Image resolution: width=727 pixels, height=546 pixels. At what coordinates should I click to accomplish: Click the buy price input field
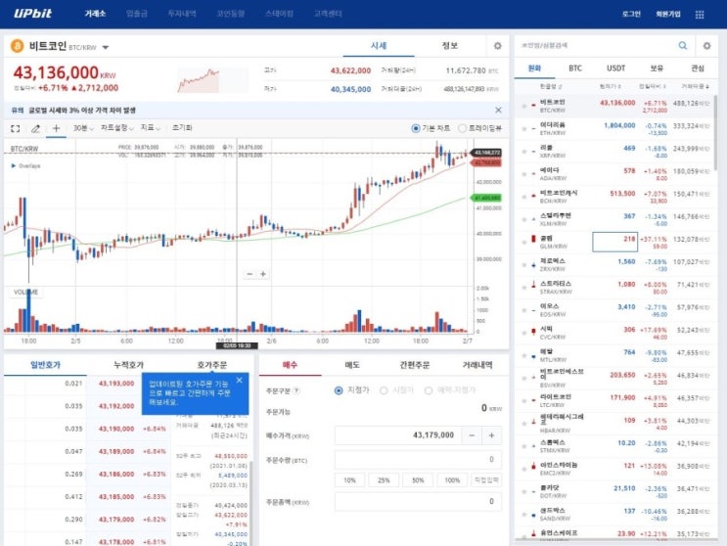[x=398, y=435]
